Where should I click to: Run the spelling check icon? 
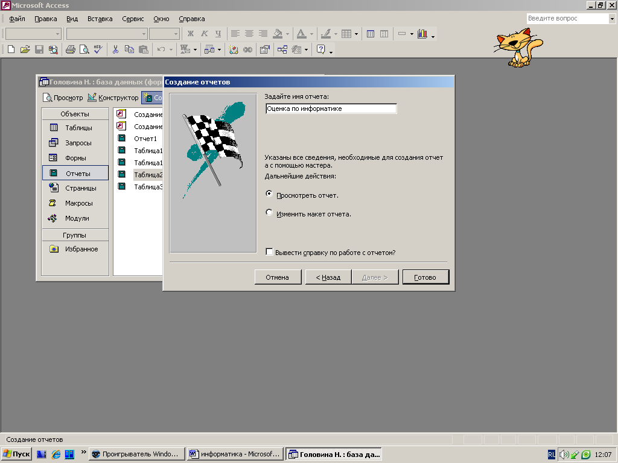[x=98, y=49]
